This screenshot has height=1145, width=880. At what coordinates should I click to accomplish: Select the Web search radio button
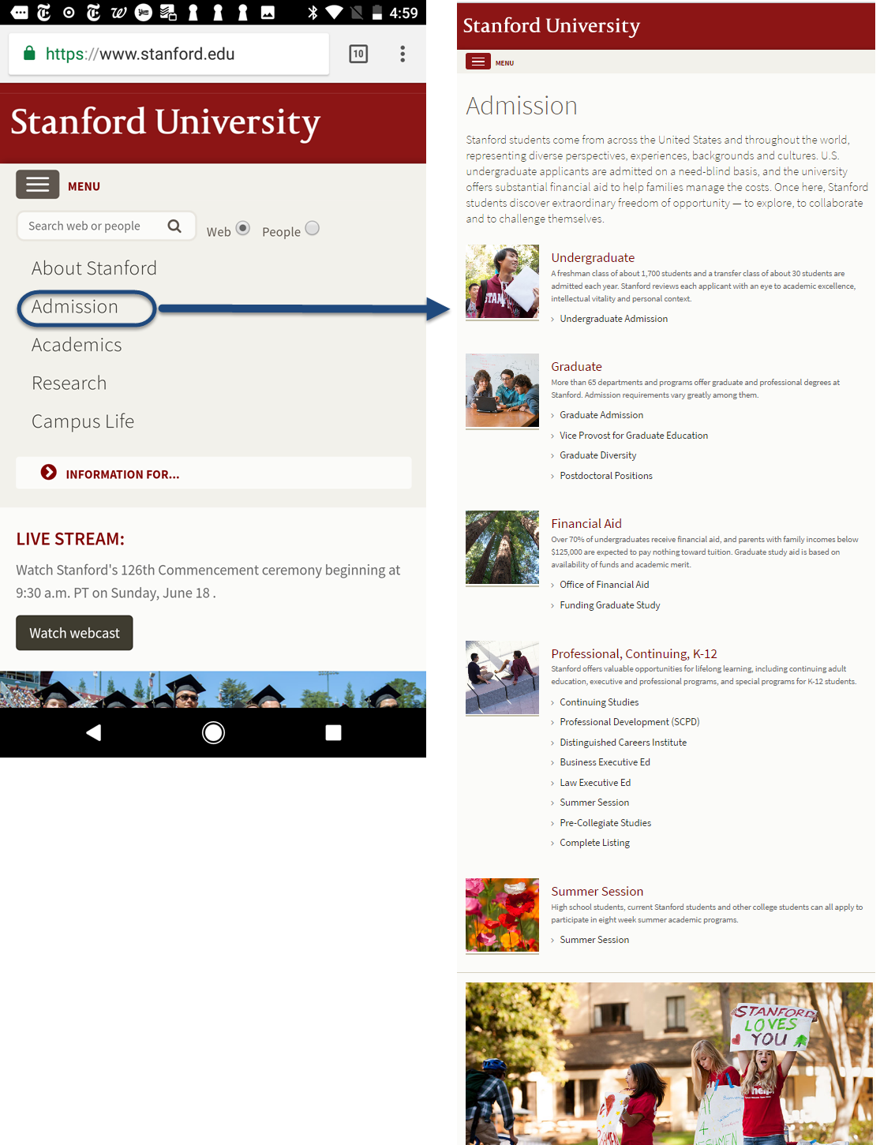[243, 228]
